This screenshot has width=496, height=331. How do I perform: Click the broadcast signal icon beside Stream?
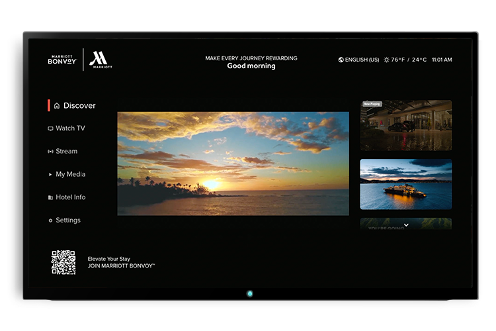[x=50, y=152]
